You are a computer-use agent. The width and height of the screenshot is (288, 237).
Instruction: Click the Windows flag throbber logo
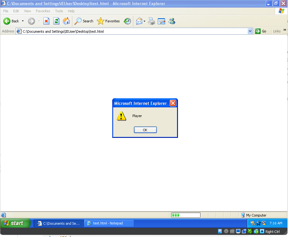(x=281, y=11)
